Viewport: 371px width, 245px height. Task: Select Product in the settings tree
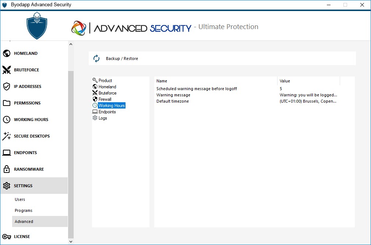click(x=105, y=81)
